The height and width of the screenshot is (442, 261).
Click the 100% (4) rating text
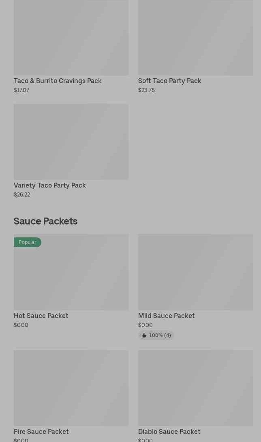(x=160, y=335)
